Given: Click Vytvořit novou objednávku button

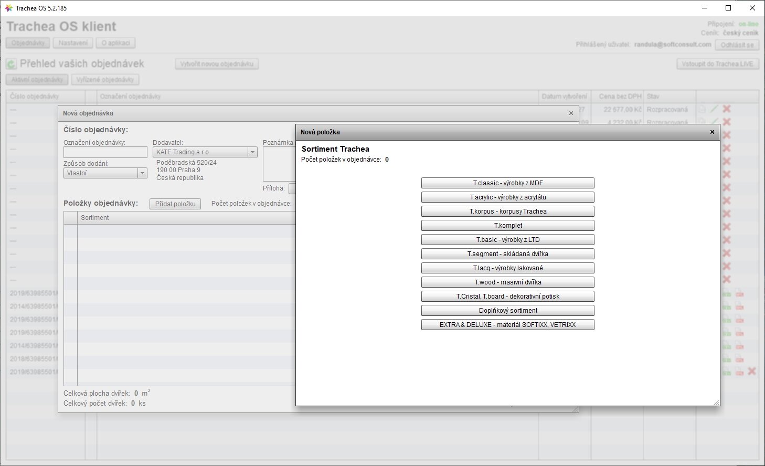Looking at the screenshot, I should coord(217,64).
